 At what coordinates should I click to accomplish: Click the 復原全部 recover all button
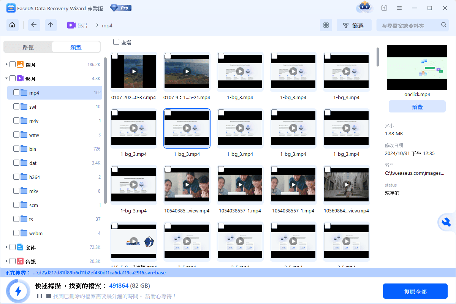pyautogui.click(x=415, y=291)
